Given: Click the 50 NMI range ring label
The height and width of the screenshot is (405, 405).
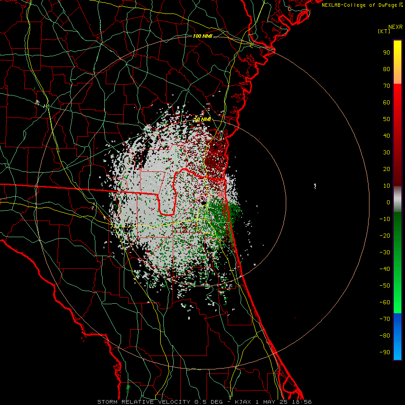Looking at the screenshot, I should (x=202, y=120).
